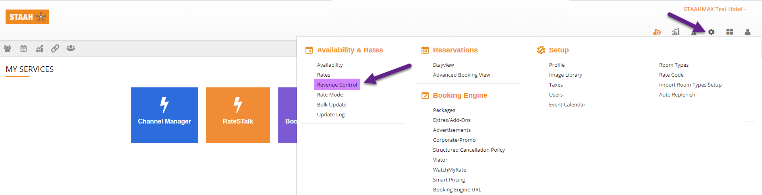This screenshot has width=762, height=195.
Task: Click the bar chart icon left of the gear
Action: pos(676,32)
